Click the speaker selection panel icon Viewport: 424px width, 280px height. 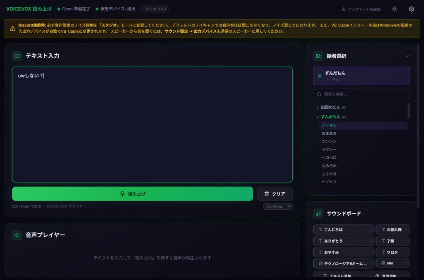point(317,56)
